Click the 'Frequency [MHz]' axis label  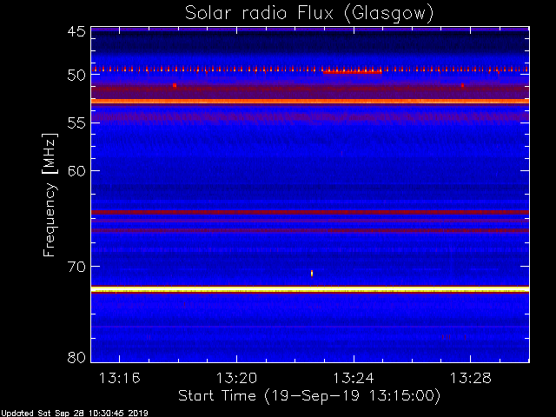pos(50,195)
